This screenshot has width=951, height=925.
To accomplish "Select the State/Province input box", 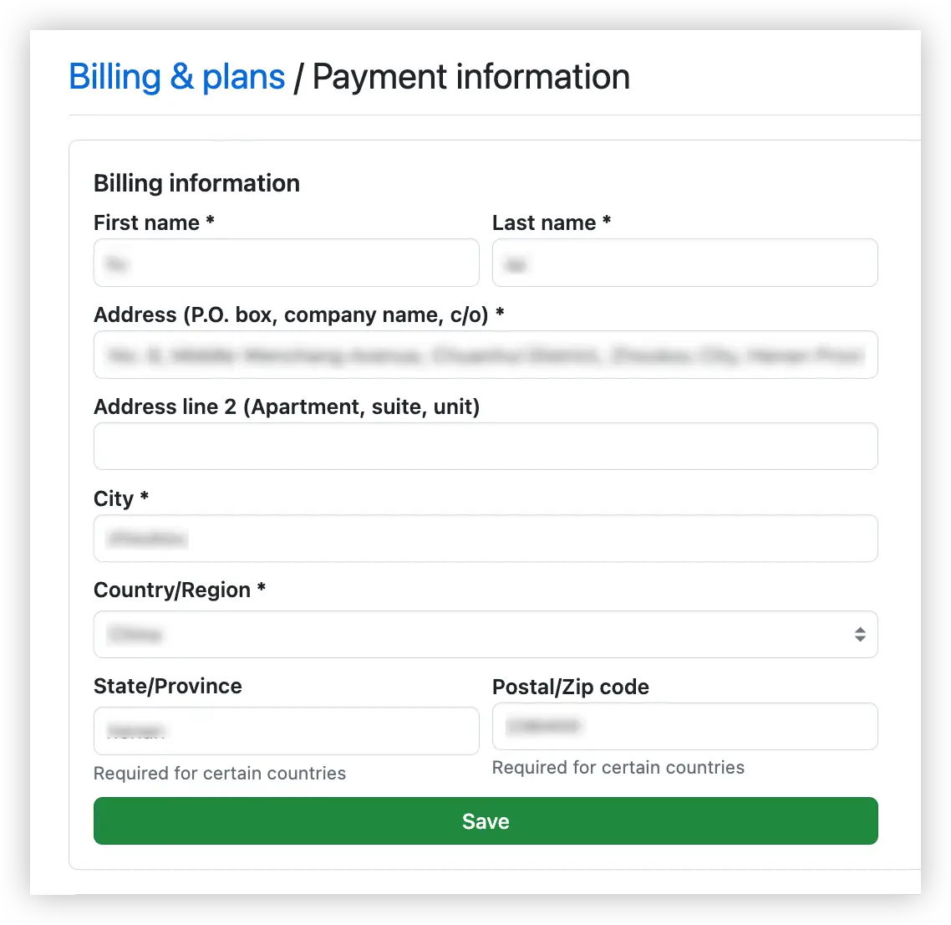I will (x=287, y=731).
